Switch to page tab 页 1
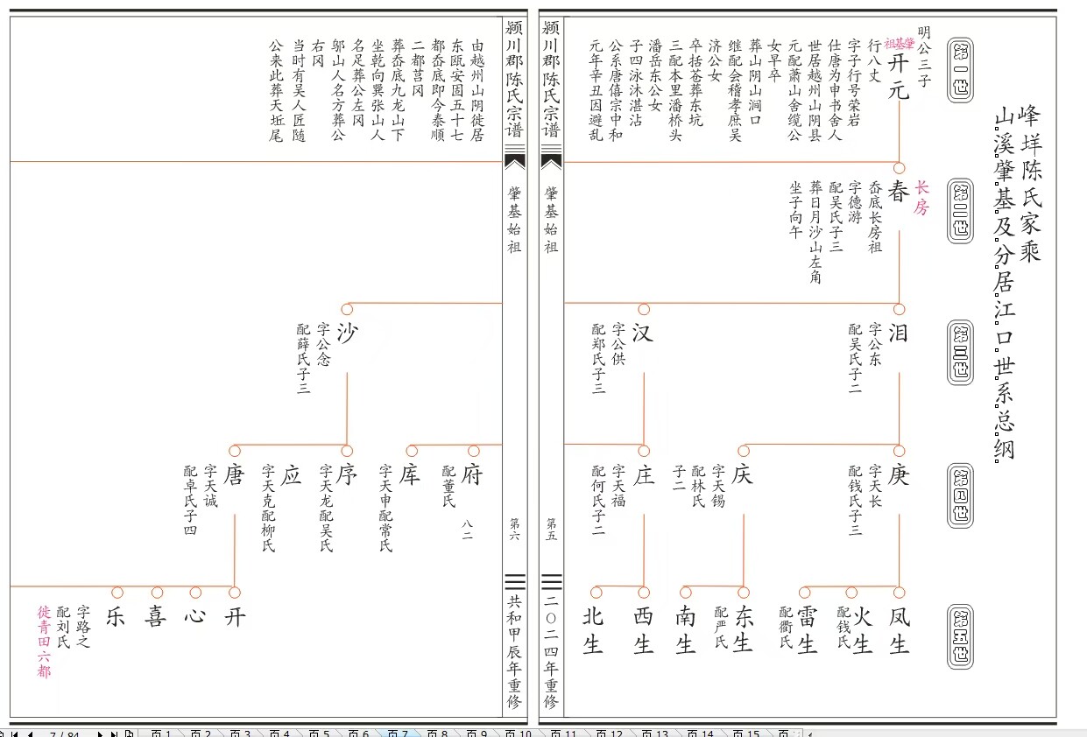1087x737 pixels. 161,733
